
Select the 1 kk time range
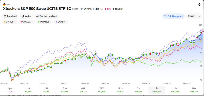click(x=46, y=90)
